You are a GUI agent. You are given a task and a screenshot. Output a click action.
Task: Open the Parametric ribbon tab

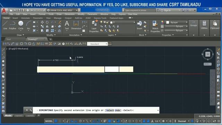tap(38, 18)
